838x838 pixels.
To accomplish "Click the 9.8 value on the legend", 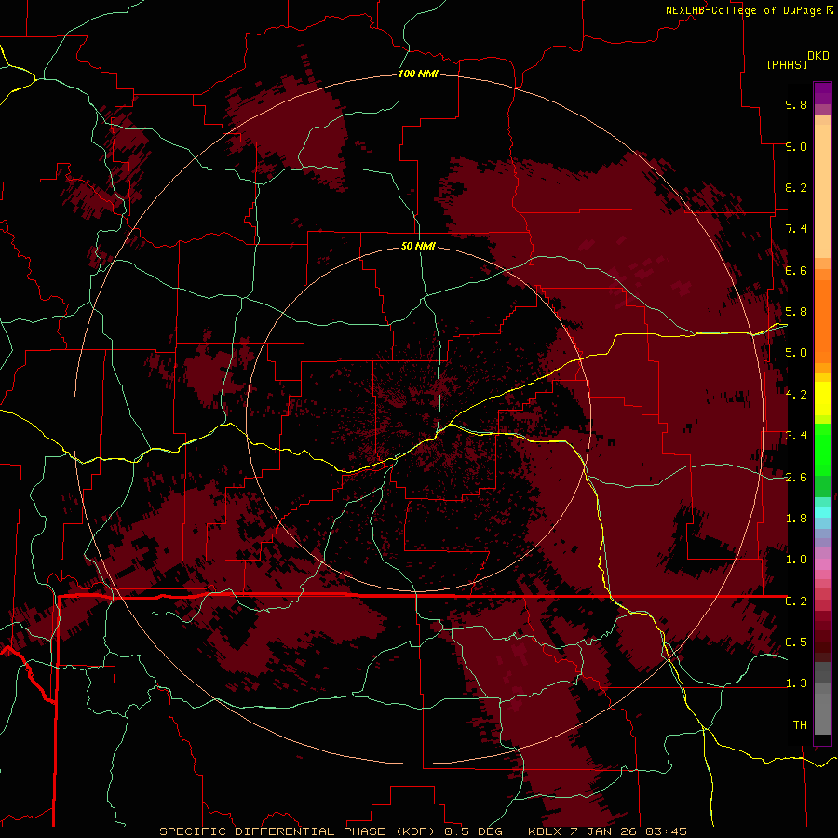I will click(796, 104).
